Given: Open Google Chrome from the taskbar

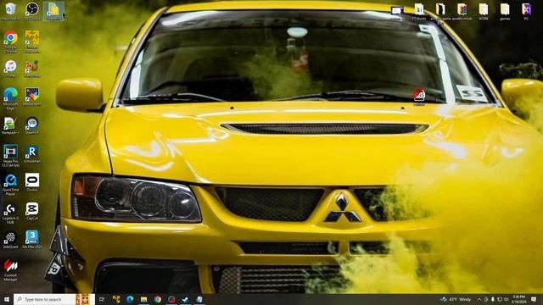Looking at the screenshot, I should pyautogui.click(x=158, y=299).
